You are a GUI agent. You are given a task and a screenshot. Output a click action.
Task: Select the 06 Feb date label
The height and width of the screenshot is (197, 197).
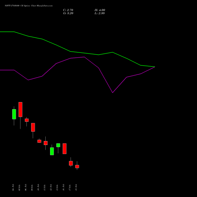click(26, 188)
